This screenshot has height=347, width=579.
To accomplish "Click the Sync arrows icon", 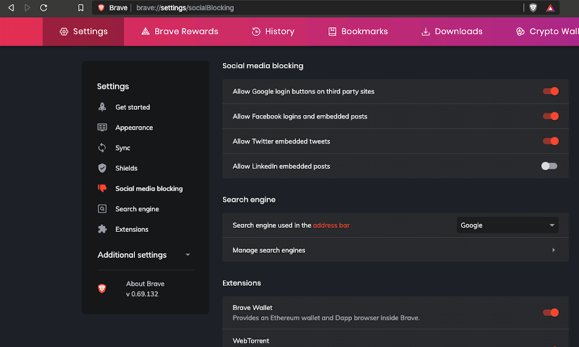I will (102, 148).
